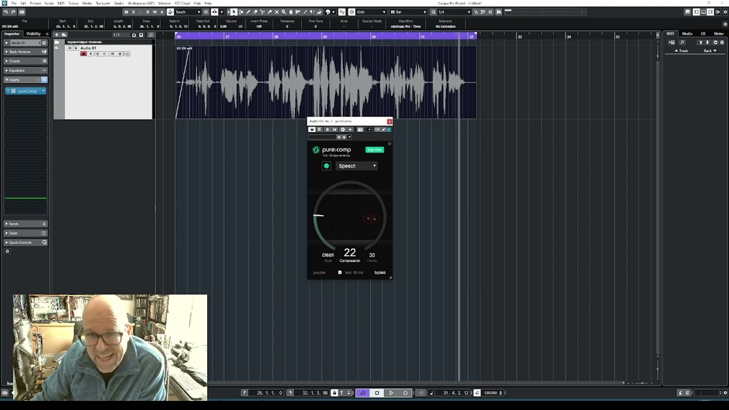Open the Audio menu
Image resolution: width=729 pixels, height=410 pixels.
pyautogui.click(x=50, y=3)
